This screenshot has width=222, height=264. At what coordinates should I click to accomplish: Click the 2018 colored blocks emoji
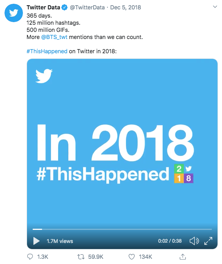(x=184, y=173)
